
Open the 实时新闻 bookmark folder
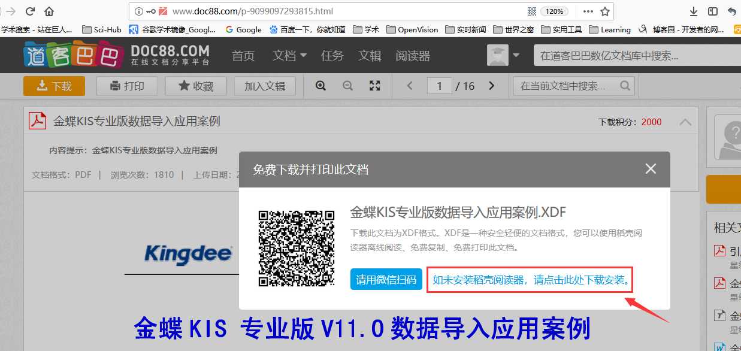pyautogui.click(x=465, y=29)
